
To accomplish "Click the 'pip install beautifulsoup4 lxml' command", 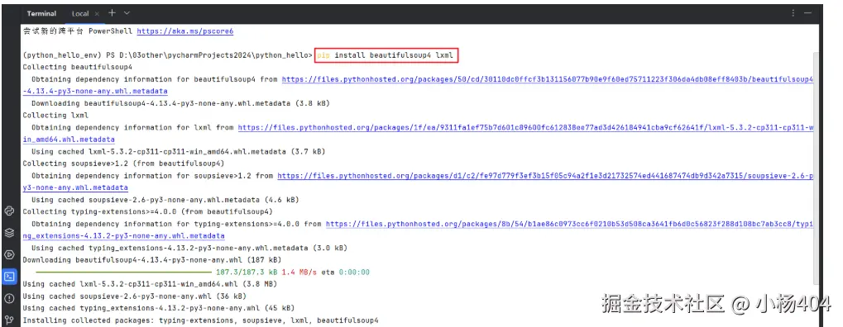I will (x=386, y=54).
